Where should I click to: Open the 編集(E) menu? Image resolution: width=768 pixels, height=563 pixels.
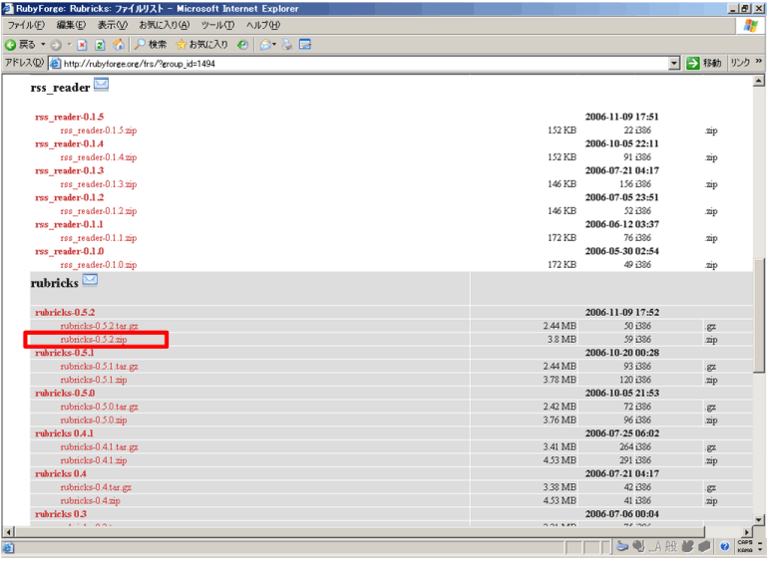(x=71, y=25)
